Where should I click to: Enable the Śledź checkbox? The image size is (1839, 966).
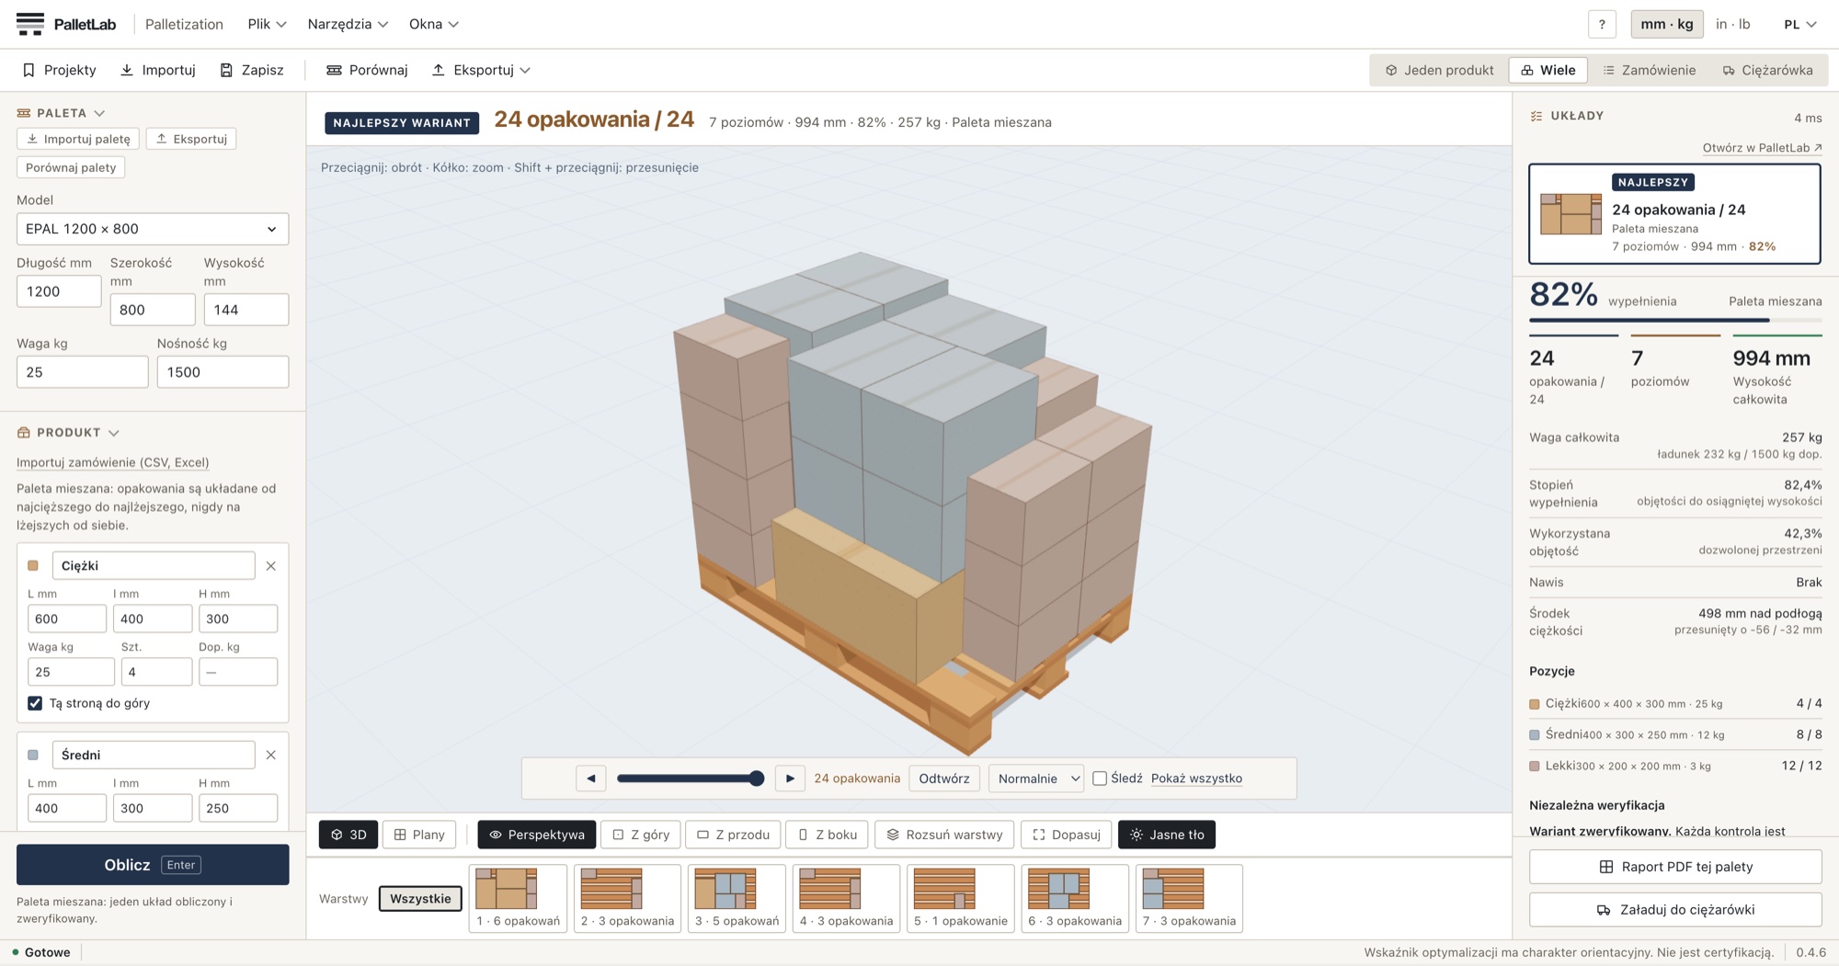(x=1100, y=778)
